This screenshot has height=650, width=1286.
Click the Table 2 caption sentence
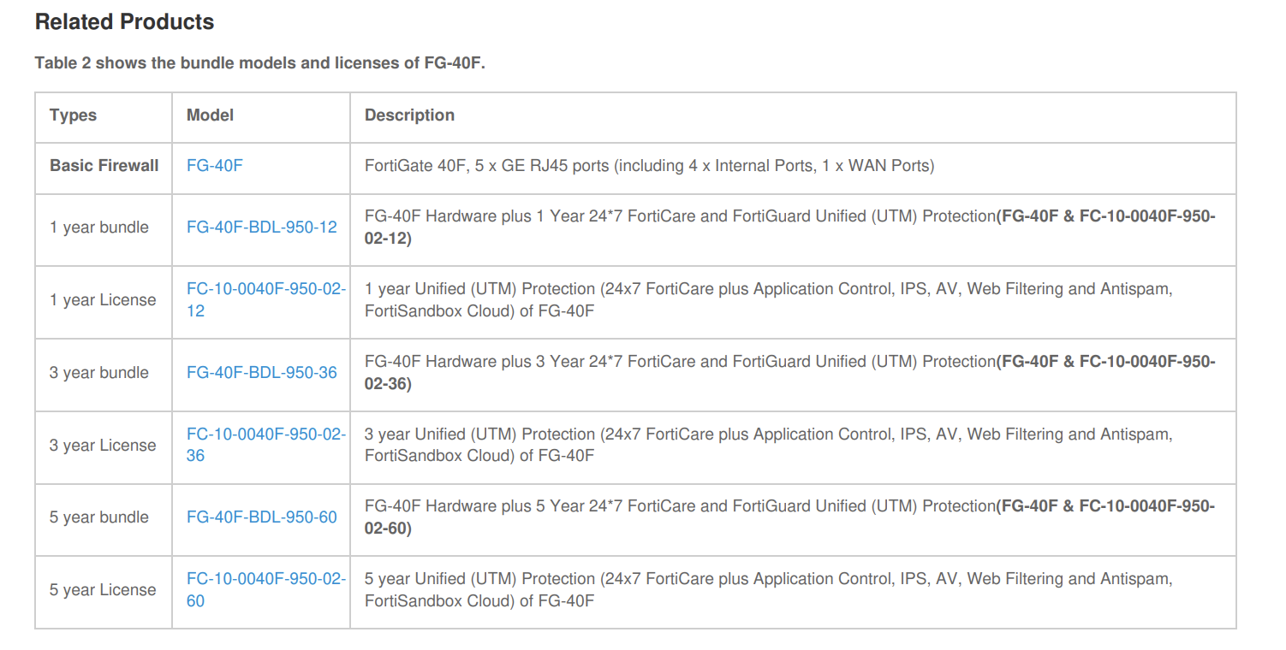click(259, 63)
